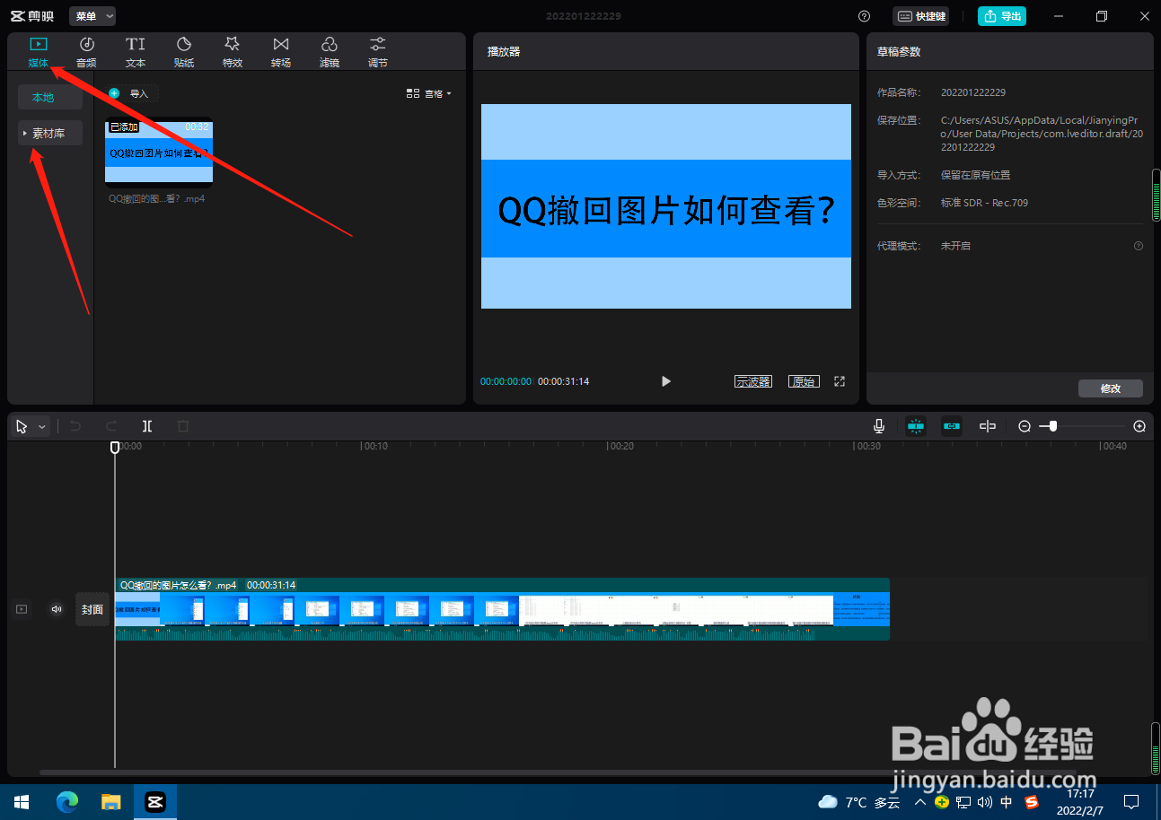The width and height of the screenshot is (1161, 820).
Task: Toggle clip linkage in timeline
Action: click(952, 427)
